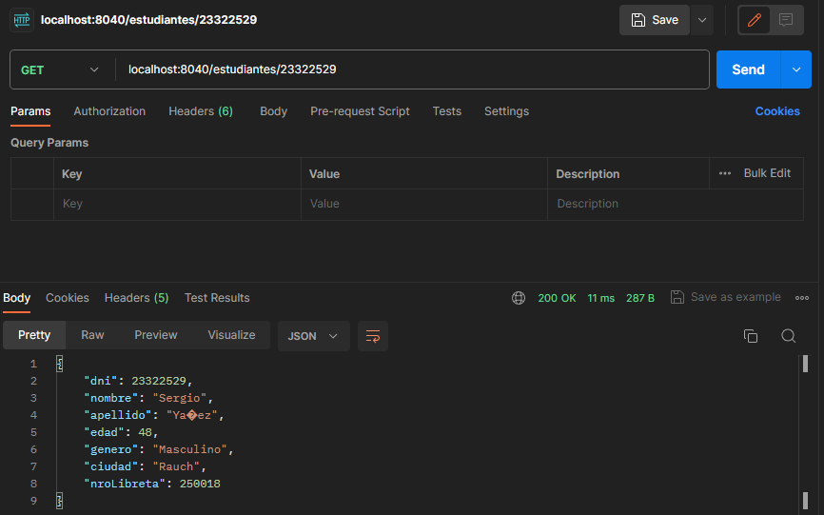The width and height of the screenshot is (824, 515).
Task: Open the request Headers (6) tab
Action: (201, 111)
